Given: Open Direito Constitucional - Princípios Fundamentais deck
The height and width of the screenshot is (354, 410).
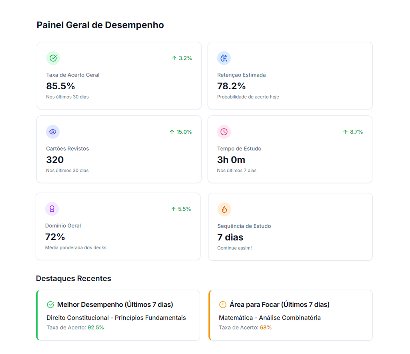Looking at the screenshot, I should [x=116, y=318].
